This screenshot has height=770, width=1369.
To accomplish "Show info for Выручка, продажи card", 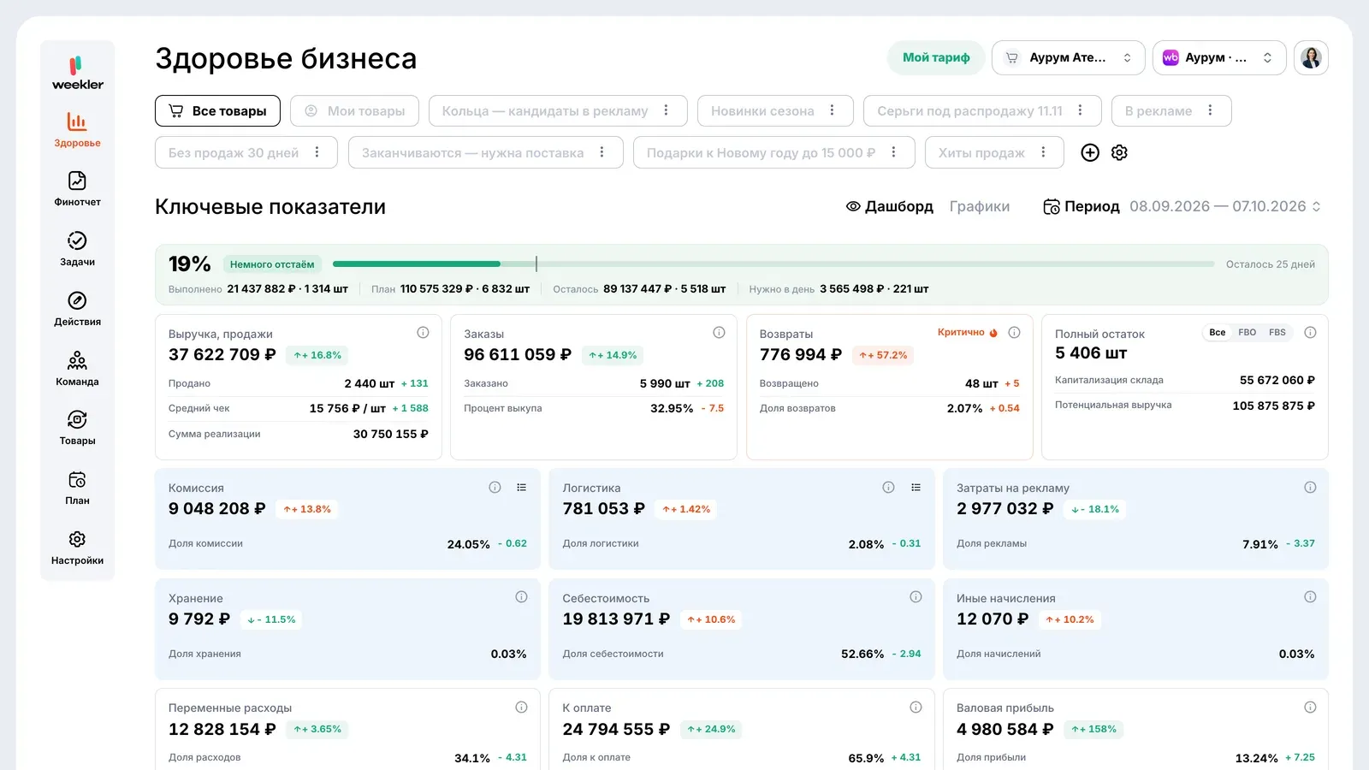I will click(x=423, y=333).
